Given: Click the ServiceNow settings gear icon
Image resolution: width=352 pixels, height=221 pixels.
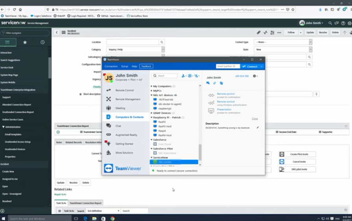Looking at the screenshot, I should pos(350,23).
